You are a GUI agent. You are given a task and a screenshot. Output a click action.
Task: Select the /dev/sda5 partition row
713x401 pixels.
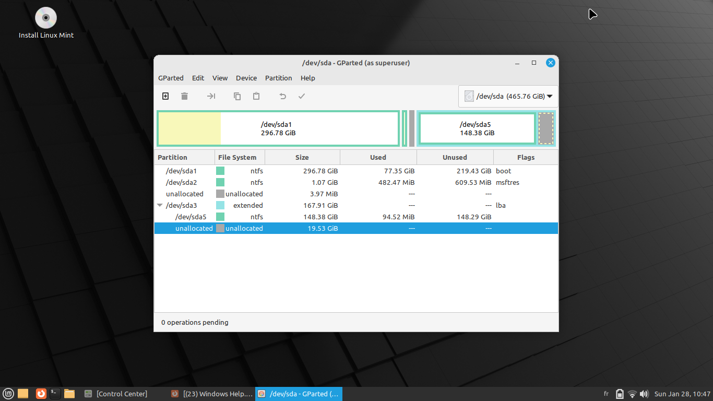[x=356, y=217]
